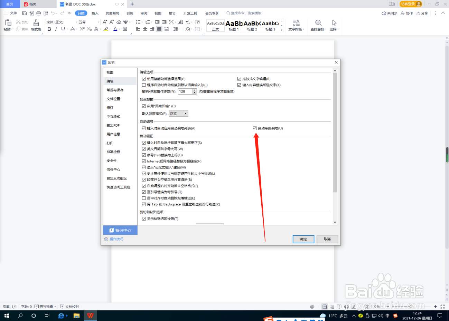Viewport: 449px width, 321px height.
Task: Apply yellow text highlight color
Action: [x=106, y=29]
